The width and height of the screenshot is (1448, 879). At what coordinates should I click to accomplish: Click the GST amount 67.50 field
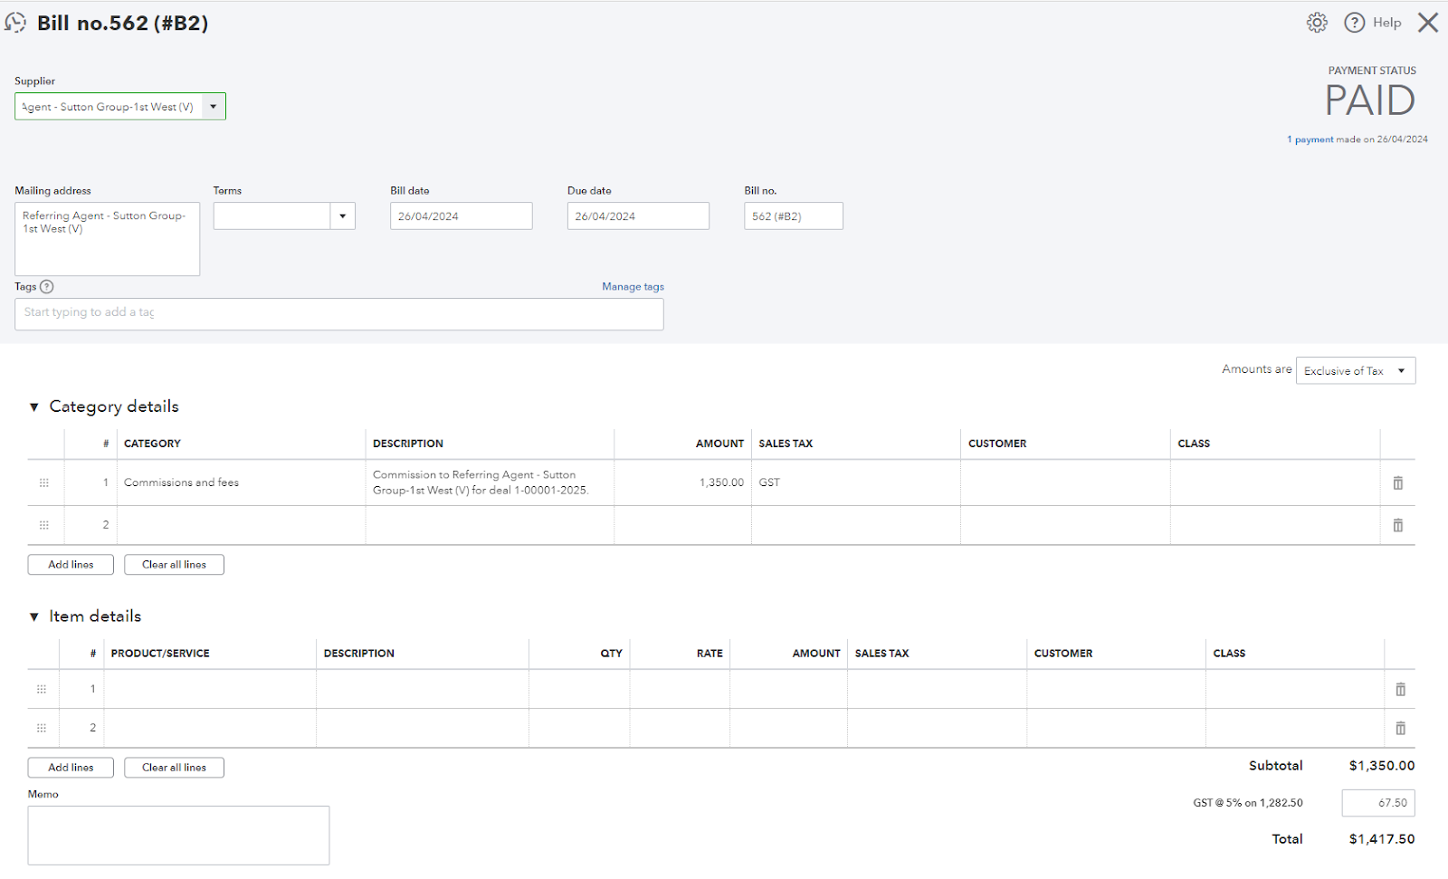pyautogui.click(x=1378, y=803)
